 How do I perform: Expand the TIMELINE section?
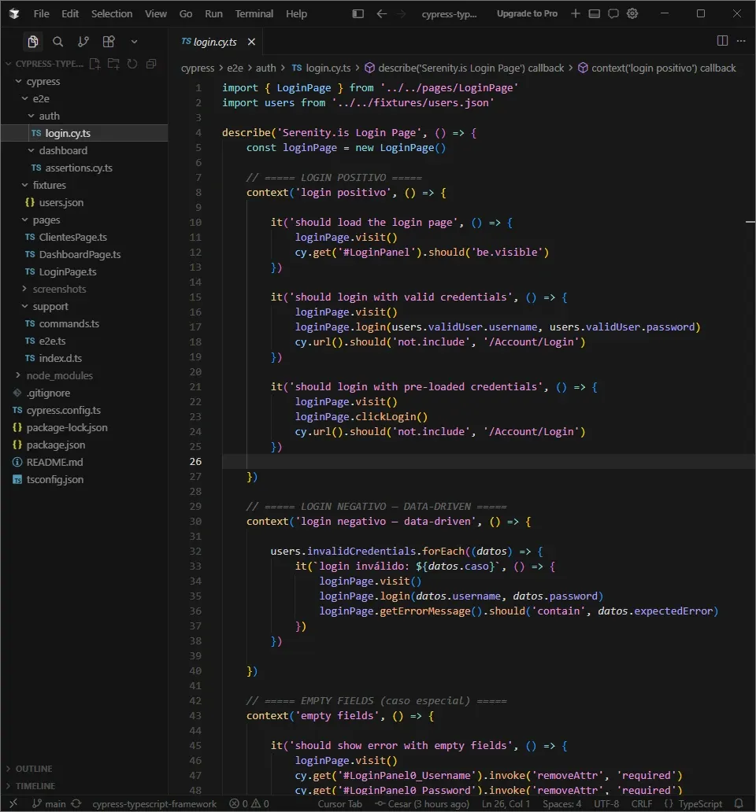(x=84, y=785)
